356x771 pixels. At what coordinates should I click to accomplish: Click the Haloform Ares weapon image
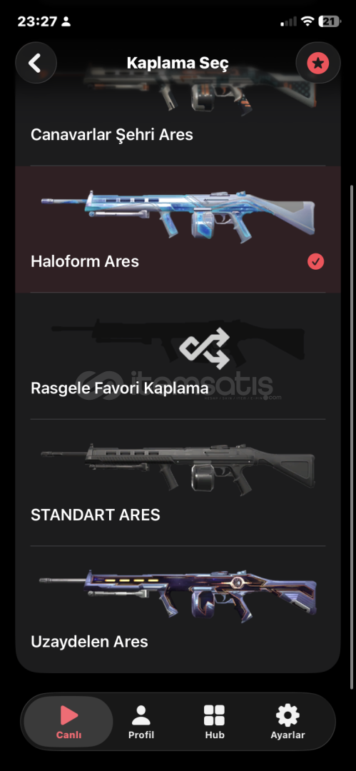pos(178,214)
